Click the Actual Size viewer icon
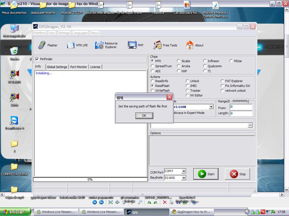The height and width of the screenshot is (216, 289). point(117,202)
